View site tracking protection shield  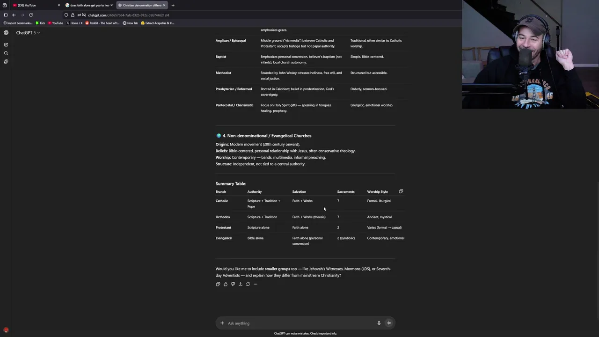66,15
